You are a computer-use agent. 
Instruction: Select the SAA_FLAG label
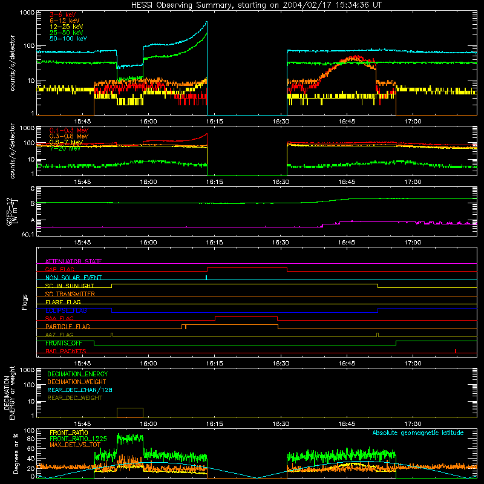[59, 318]
